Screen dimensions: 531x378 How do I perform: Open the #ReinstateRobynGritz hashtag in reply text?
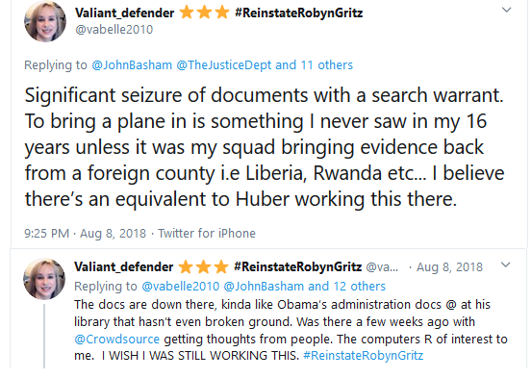364,356
